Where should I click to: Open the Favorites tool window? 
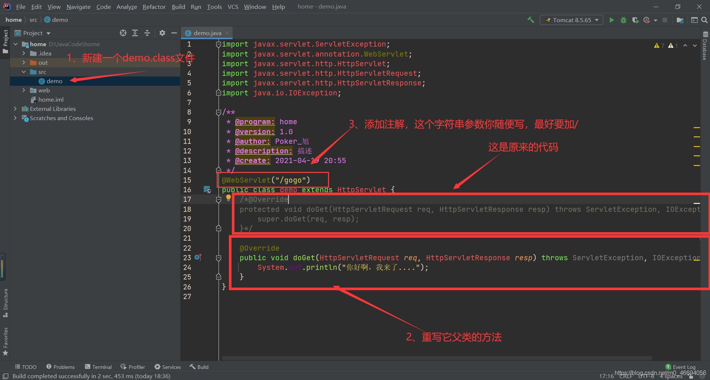(x=6, y=341)
